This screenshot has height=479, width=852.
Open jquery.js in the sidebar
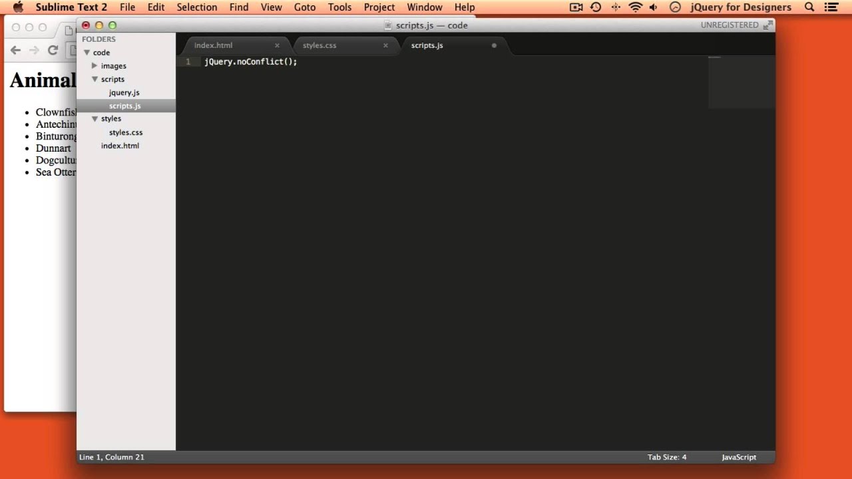(x=124, y=92)
